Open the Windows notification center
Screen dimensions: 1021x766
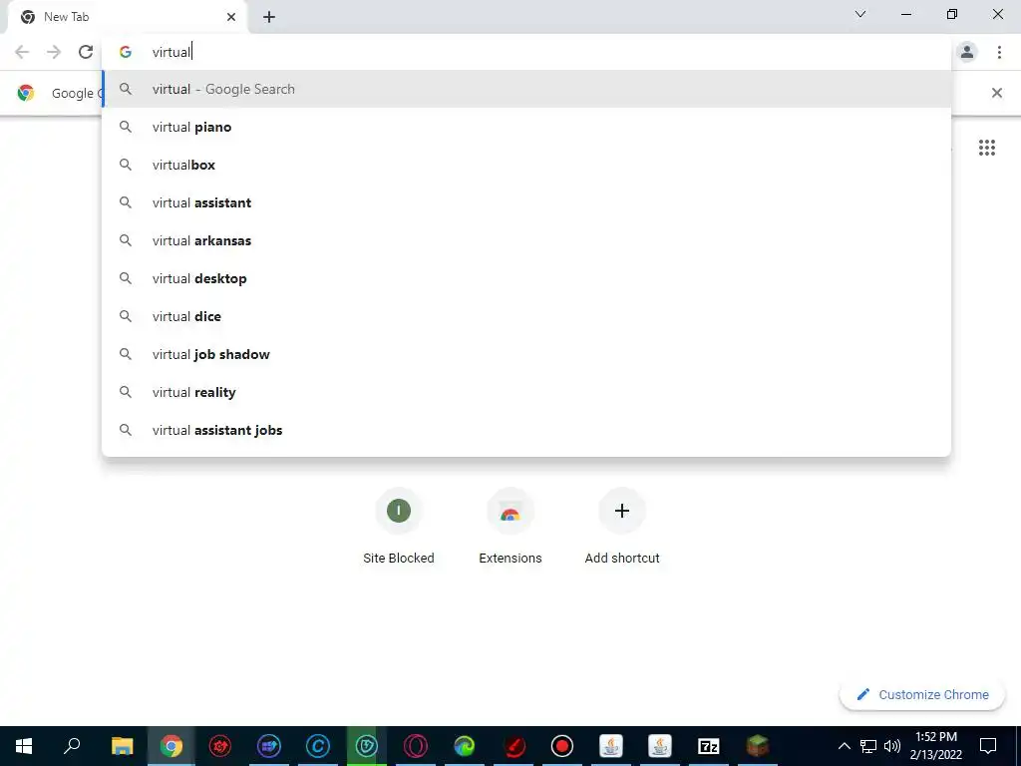tap(988, 746)
